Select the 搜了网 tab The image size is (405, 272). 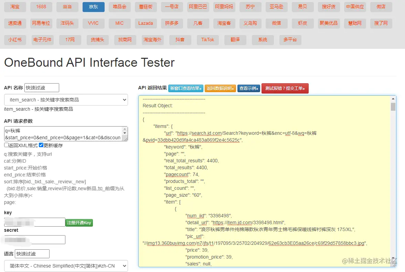(381, 23)
